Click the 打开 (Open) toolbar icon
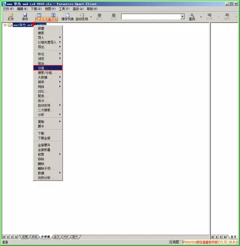The height and width of the screenshot is (246, 240). [10, 17]
